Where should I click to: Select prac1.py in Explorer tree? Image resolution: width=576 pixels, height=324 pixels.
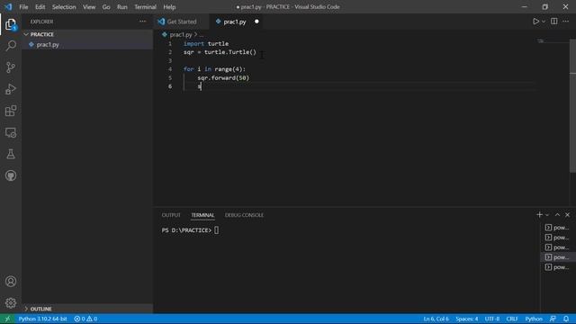point(87,44)
